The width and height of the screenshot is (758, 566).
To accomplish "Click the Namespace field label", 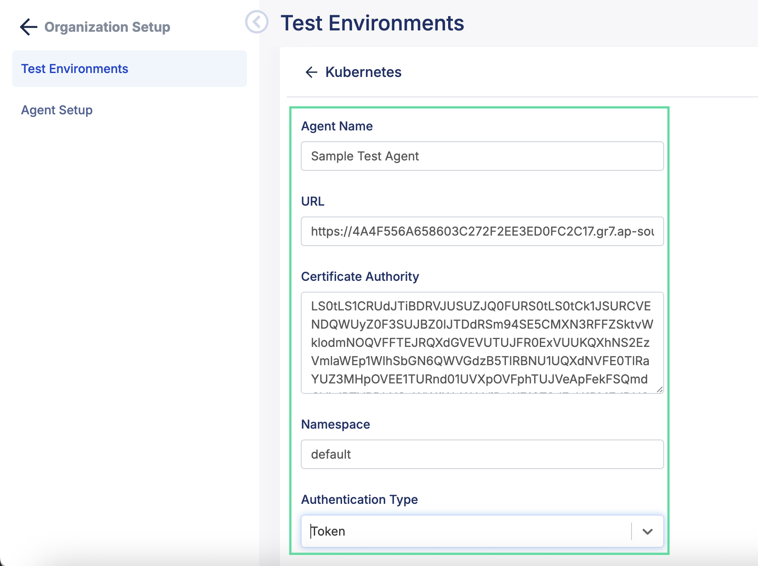I will 336,424.
